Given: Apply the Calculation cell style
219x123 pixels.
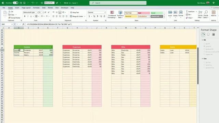Looking at the screenshot, I should [x=144, y=16].
